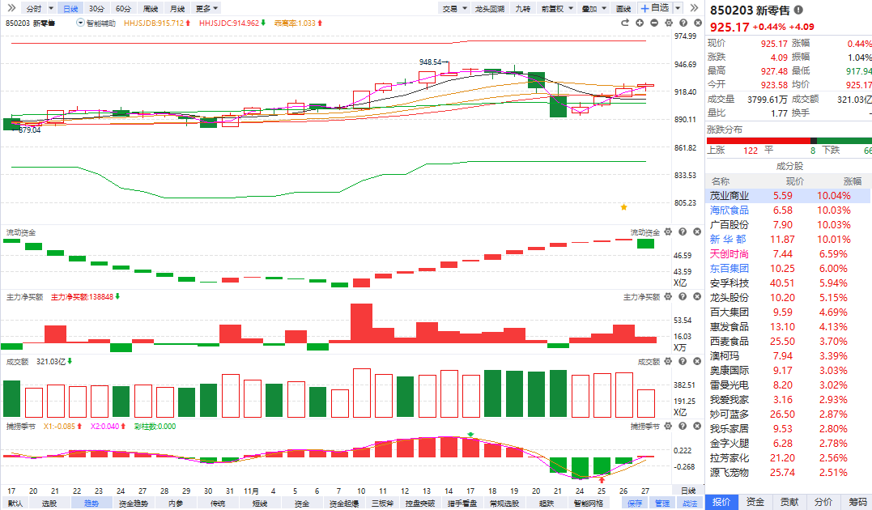
Task: Open dropdown arrow beside 自选
Action: tap(678, 8)
